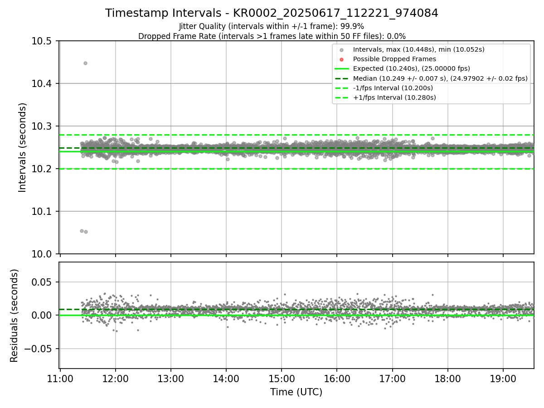The height and width of the screenshot is (408, 544).
Task: Click the x-axis tick label '17:00'
Action: (x=392, y=379)
